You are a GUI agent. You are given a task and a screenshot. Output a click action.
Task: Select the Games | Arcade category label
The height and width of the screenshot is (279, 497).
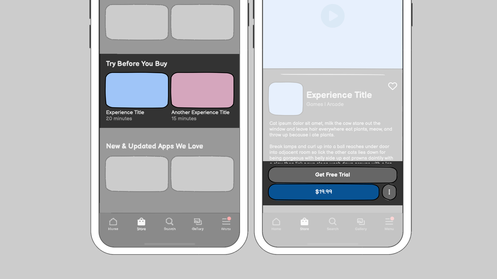(x=325, y=104)
